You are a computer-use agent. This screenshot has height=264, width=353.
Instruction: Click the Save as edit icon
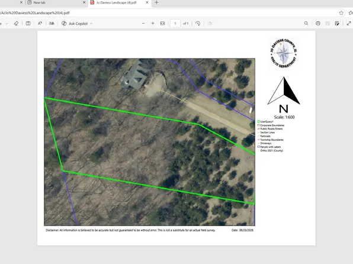337,24
